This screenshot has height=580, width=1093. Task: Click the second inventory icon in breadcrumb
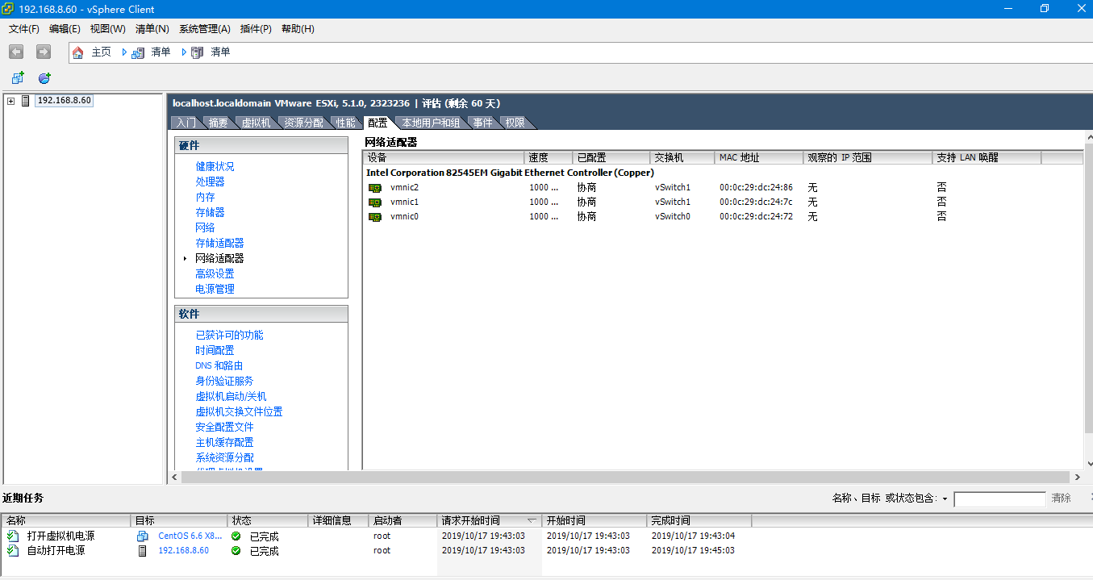pyautogui.click(x=198, y=52)
